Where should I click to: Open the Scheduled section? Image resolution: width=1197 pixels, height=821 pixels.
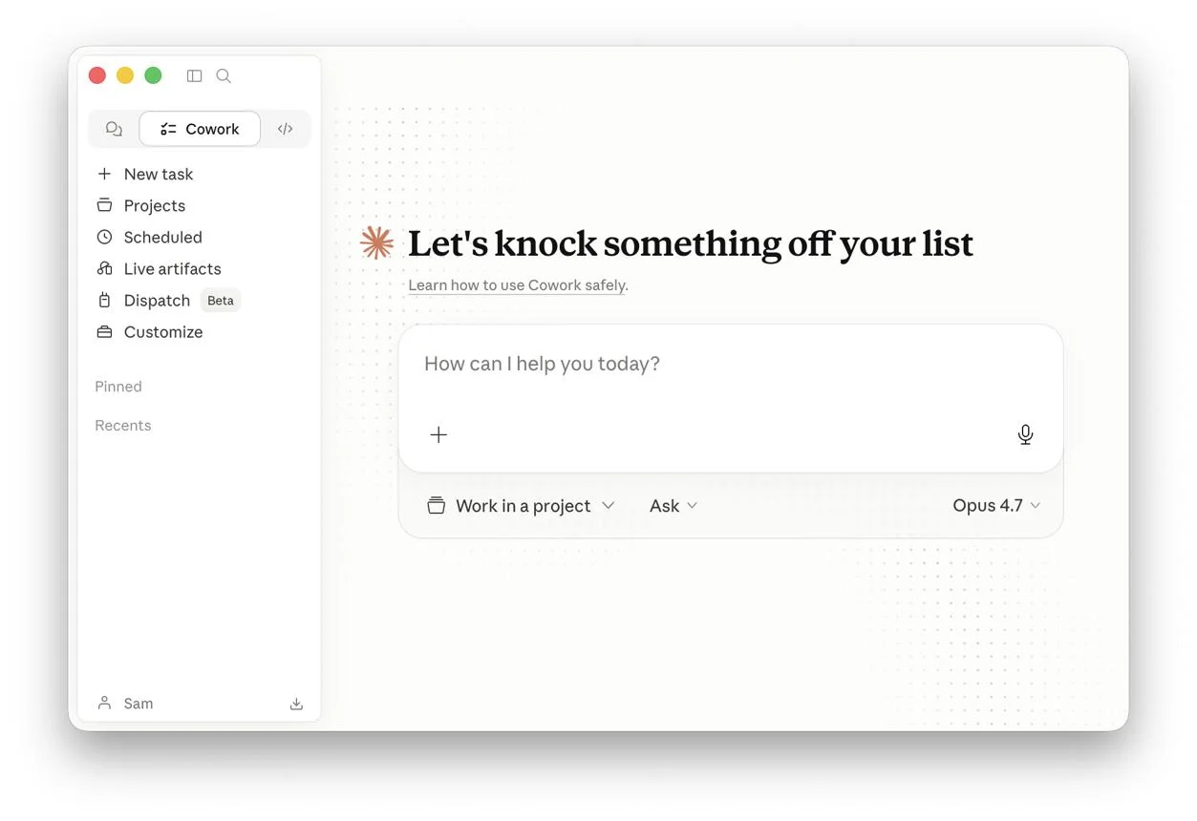coord(149,237)
